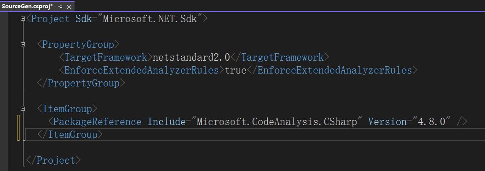485x171 pixels.
Task: Click the true value text
Action: click(x=236, y=70)
